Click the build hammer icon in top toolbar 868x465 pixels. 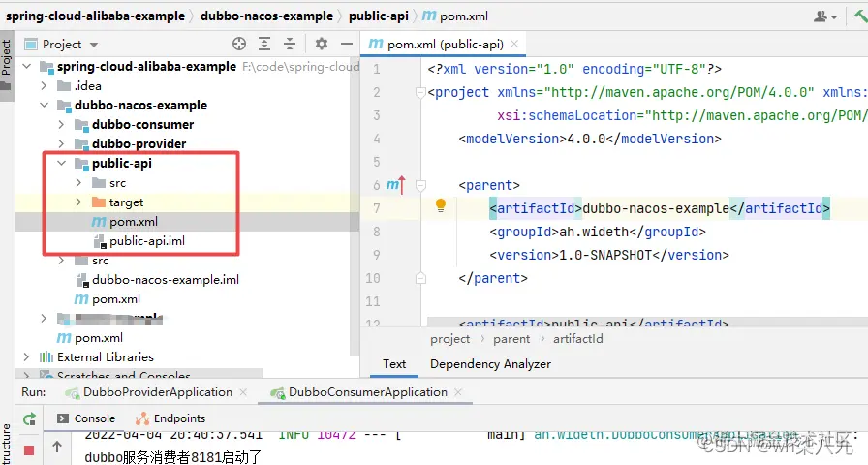860,15
